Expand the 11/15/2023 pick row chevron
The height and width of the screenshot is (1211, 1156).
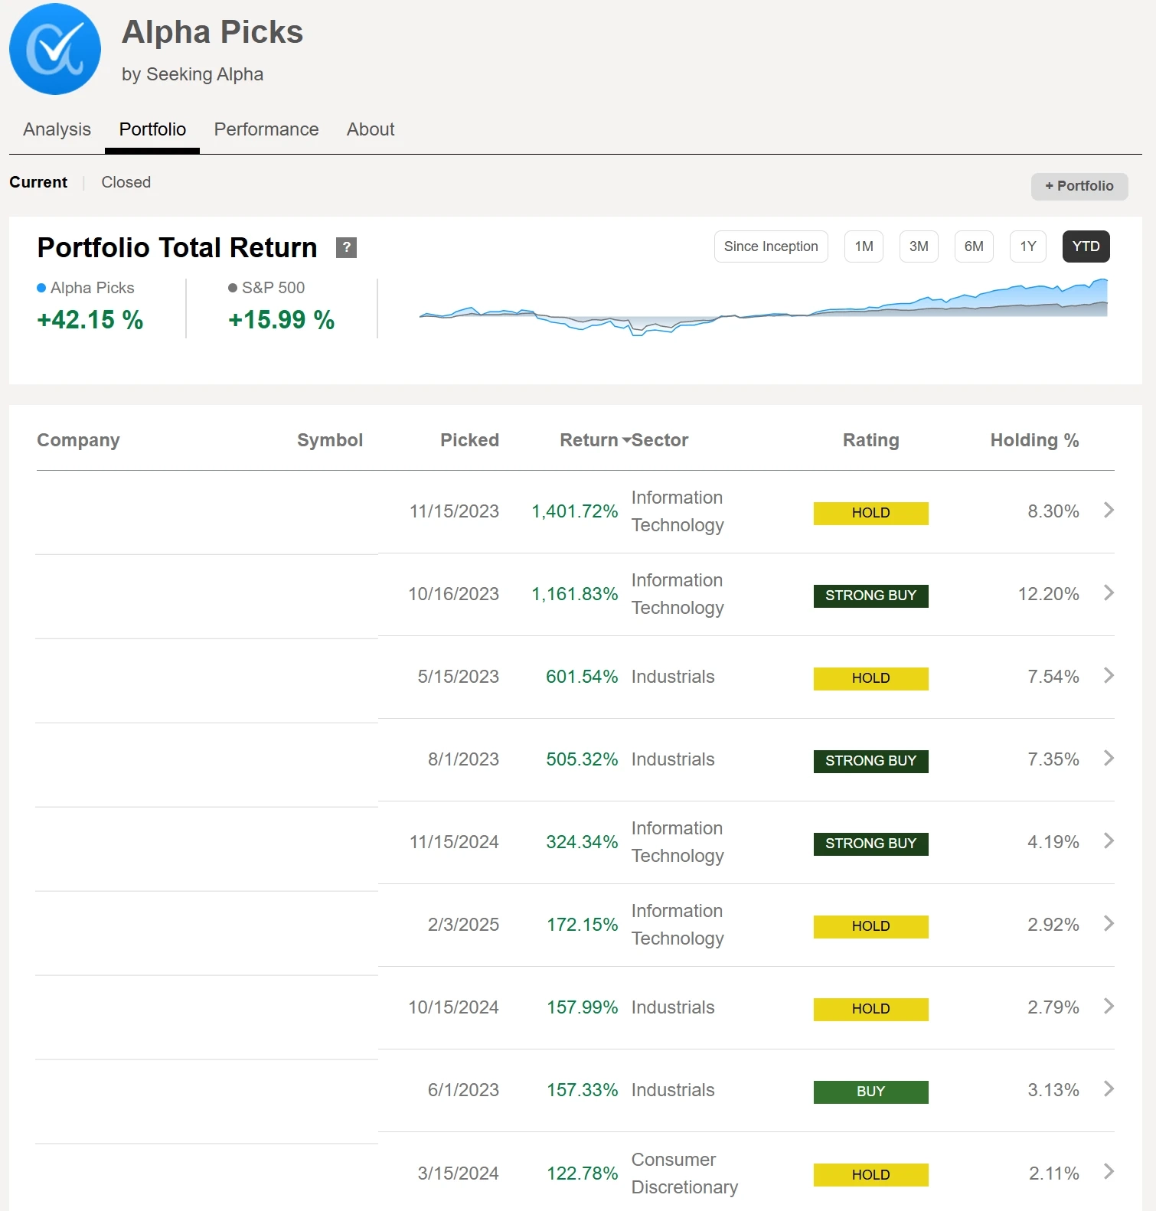[1108, 511]
